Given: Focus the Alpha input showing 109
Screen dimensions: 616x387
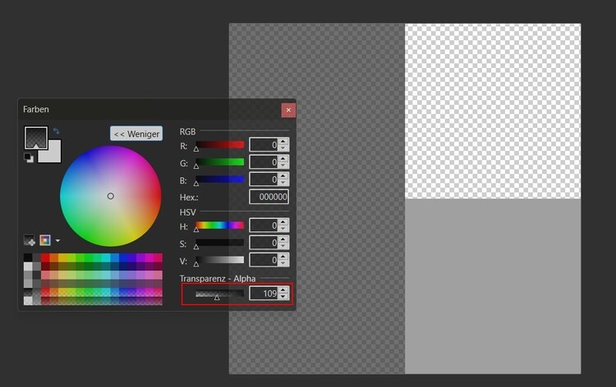Looking at the screenshot, I should coord(264,294).
